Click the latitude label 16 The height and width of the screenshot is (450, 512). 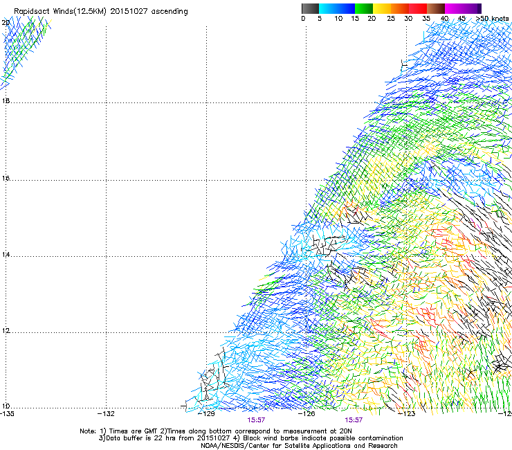tap(6, 178)
